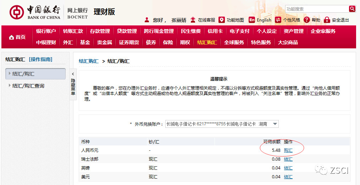Viewport: 360px width, 185px height.
Task: Click the 瑞士法郎 currency cell
Action: pyautogui.click(x=90, y=159)
